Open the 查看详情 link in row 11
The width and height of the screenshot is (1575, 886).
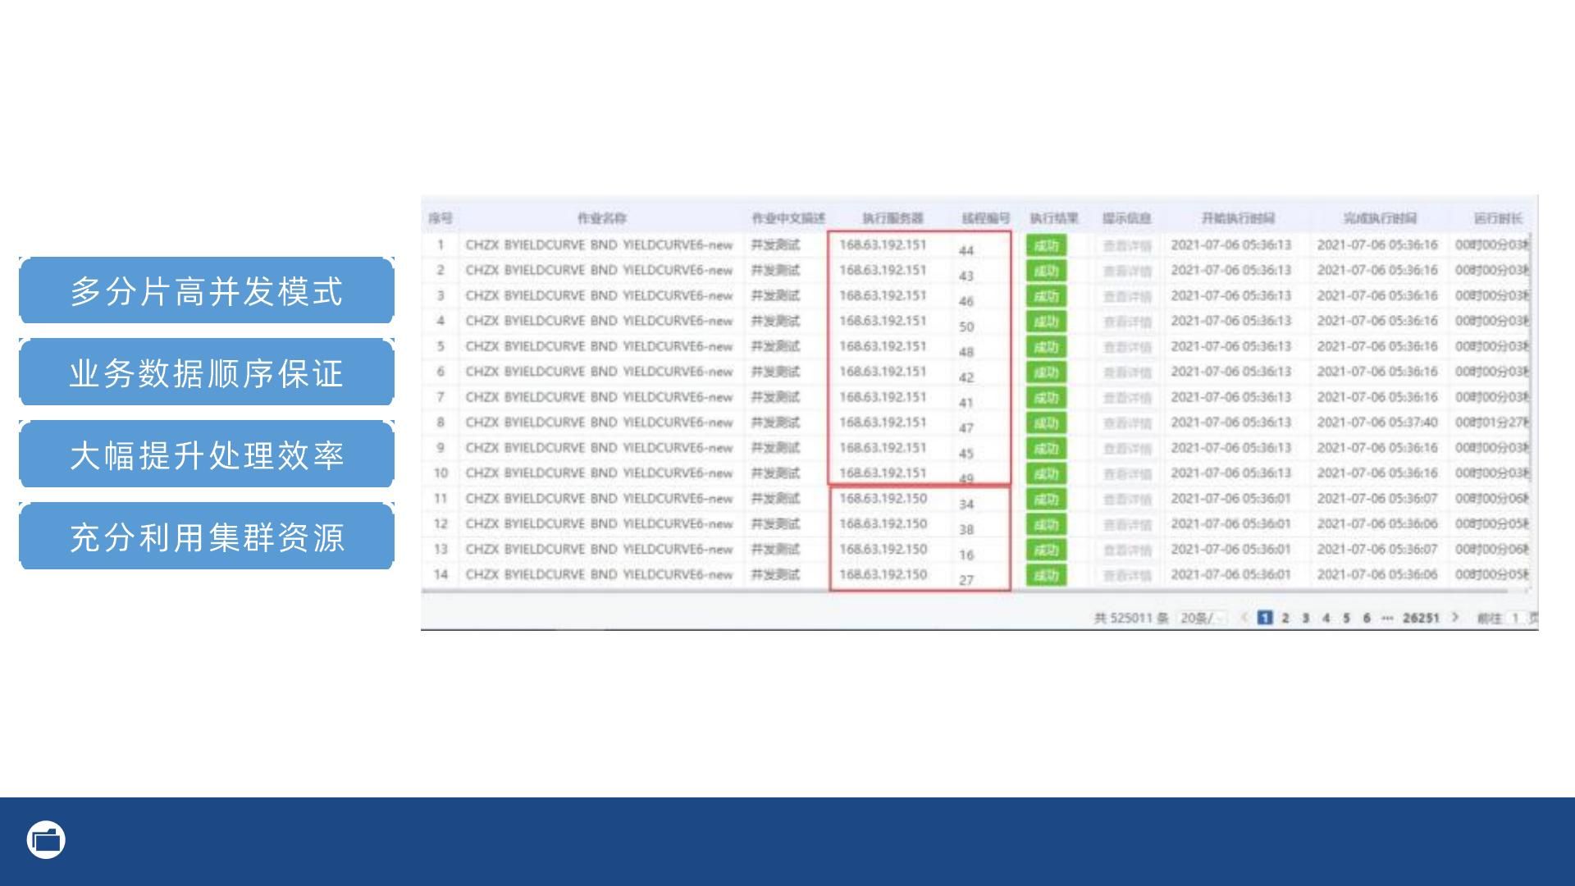pos(1127,500)
